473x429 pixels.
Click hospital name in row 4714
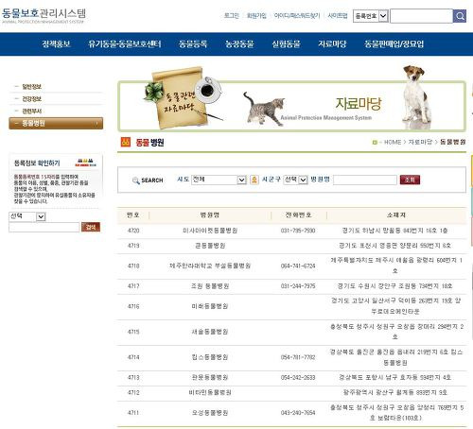210,357
